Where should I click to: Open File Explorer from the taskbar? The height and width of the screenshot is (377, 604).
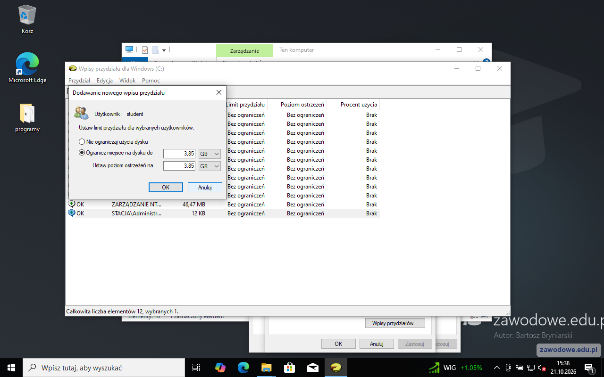tap(266, 368)
